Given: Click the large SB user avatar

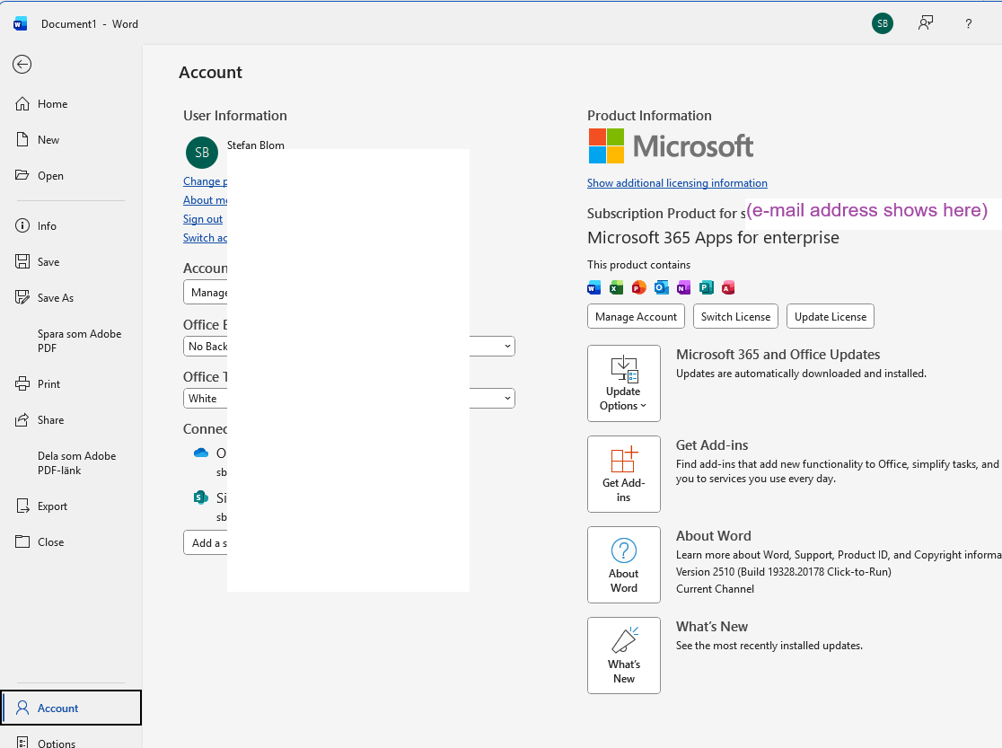Looking at the screenshot, I should click(x=202, y=152).
